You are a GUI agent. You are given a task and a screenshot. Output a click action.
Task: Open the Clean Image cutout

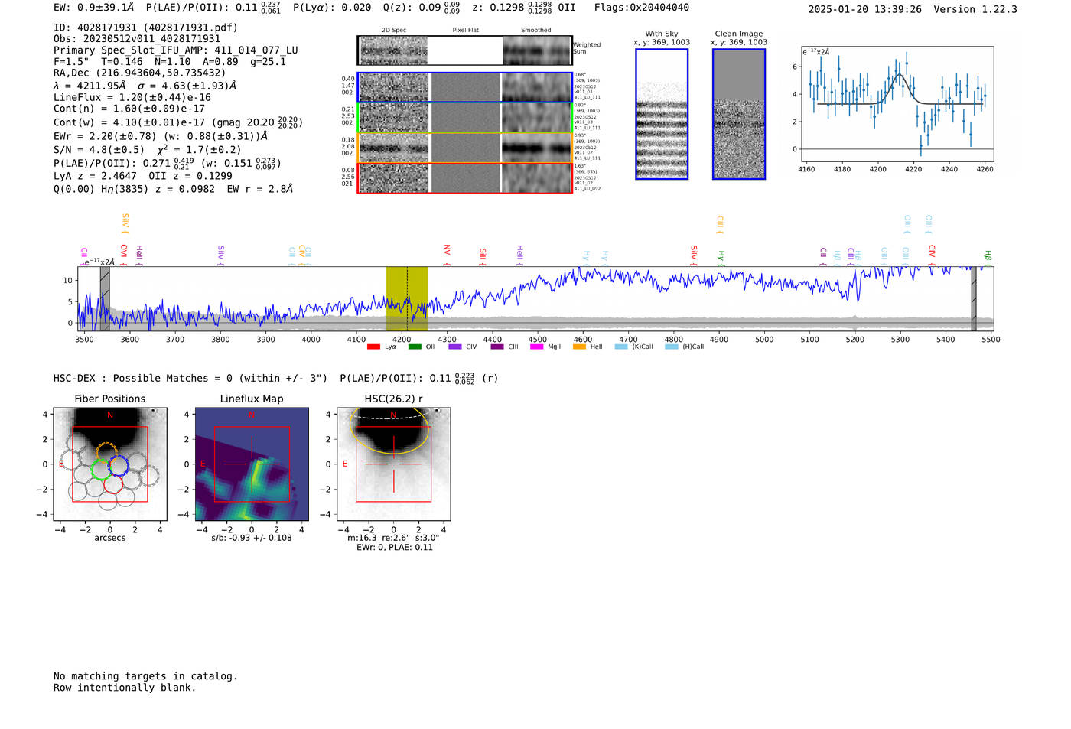[739, 115]
